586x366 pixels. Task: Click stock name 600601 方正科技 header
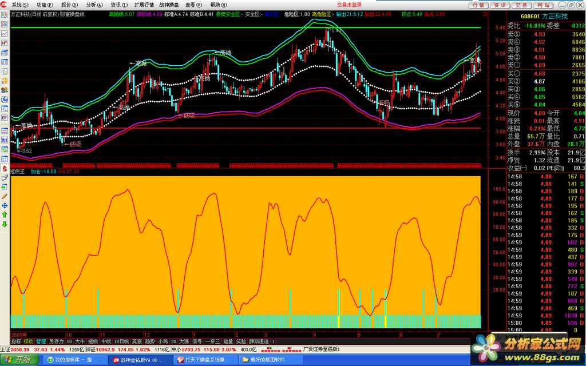click(x=544, y=16)
